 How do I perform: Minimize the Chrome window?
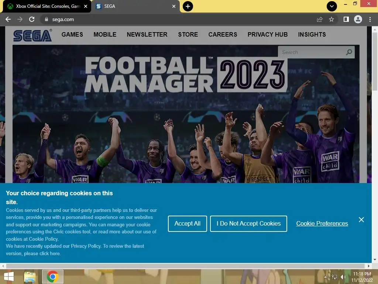tap(346, 4)
